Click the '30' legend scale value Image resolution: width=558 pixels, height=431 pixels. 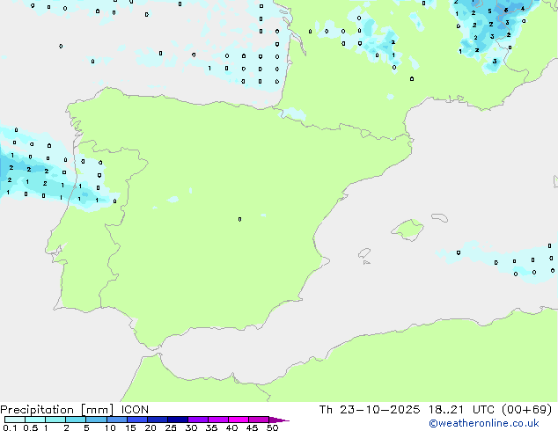[x=191, y=427]
